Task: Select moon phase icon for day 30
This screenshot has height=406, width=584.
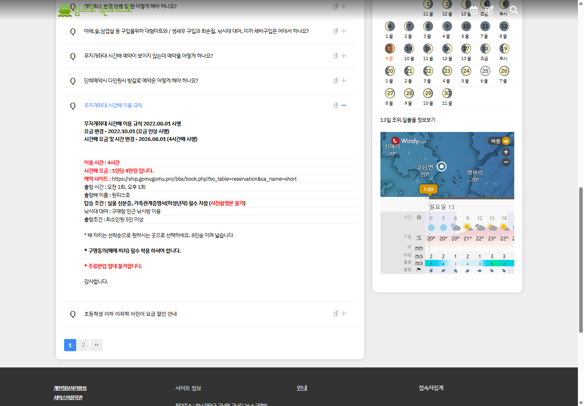Action: pos(447,93)
